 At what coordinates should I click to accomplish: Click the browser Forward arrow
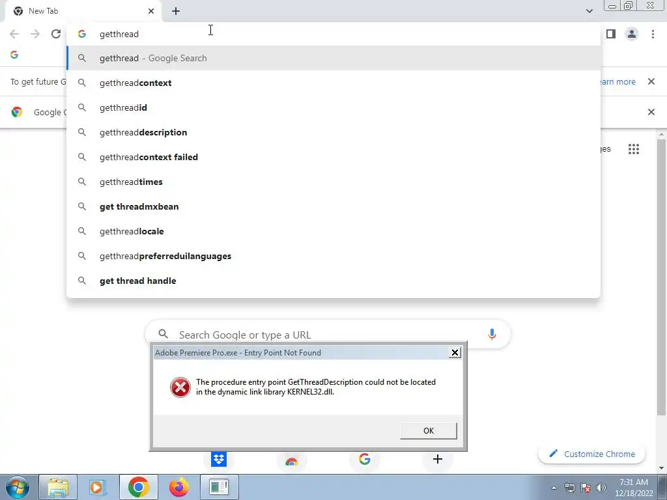[x=35, y=34]
